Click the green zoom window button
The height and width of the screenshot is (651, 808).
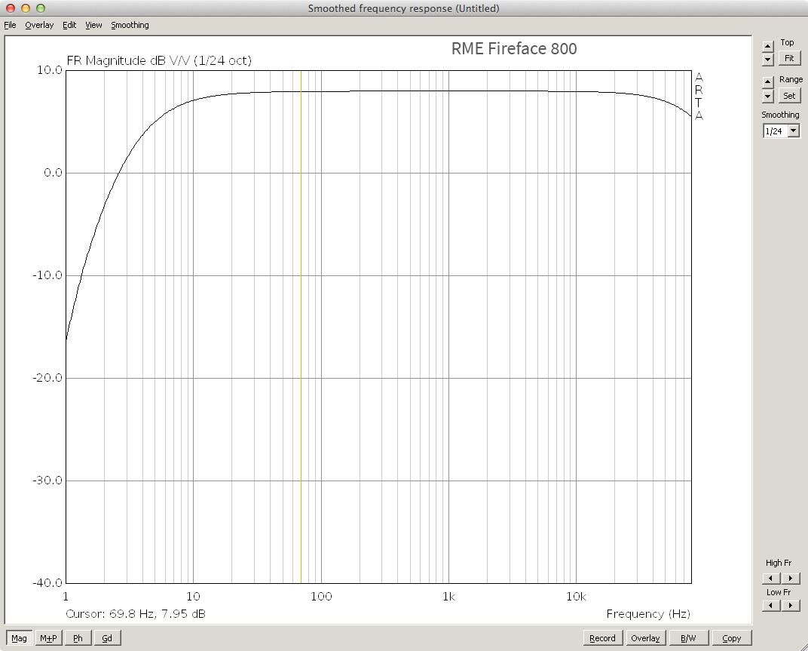click(x=41, y=8)
